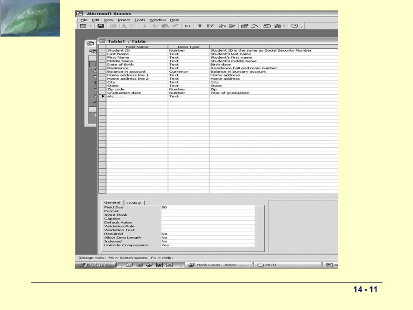Image resolution: width=413 pixels, height=310 pixels.
Task: Click the Paste clipboard icon
Action: pos(165,26)
